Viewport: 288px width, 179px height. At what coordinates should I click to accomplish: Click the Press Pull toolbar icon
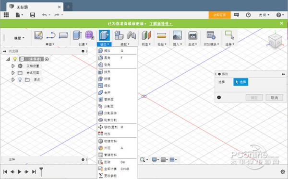point(104,35)
